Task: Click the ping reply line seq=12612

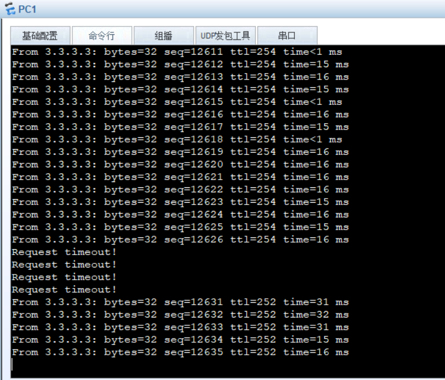Action: (x=180, y=64)
